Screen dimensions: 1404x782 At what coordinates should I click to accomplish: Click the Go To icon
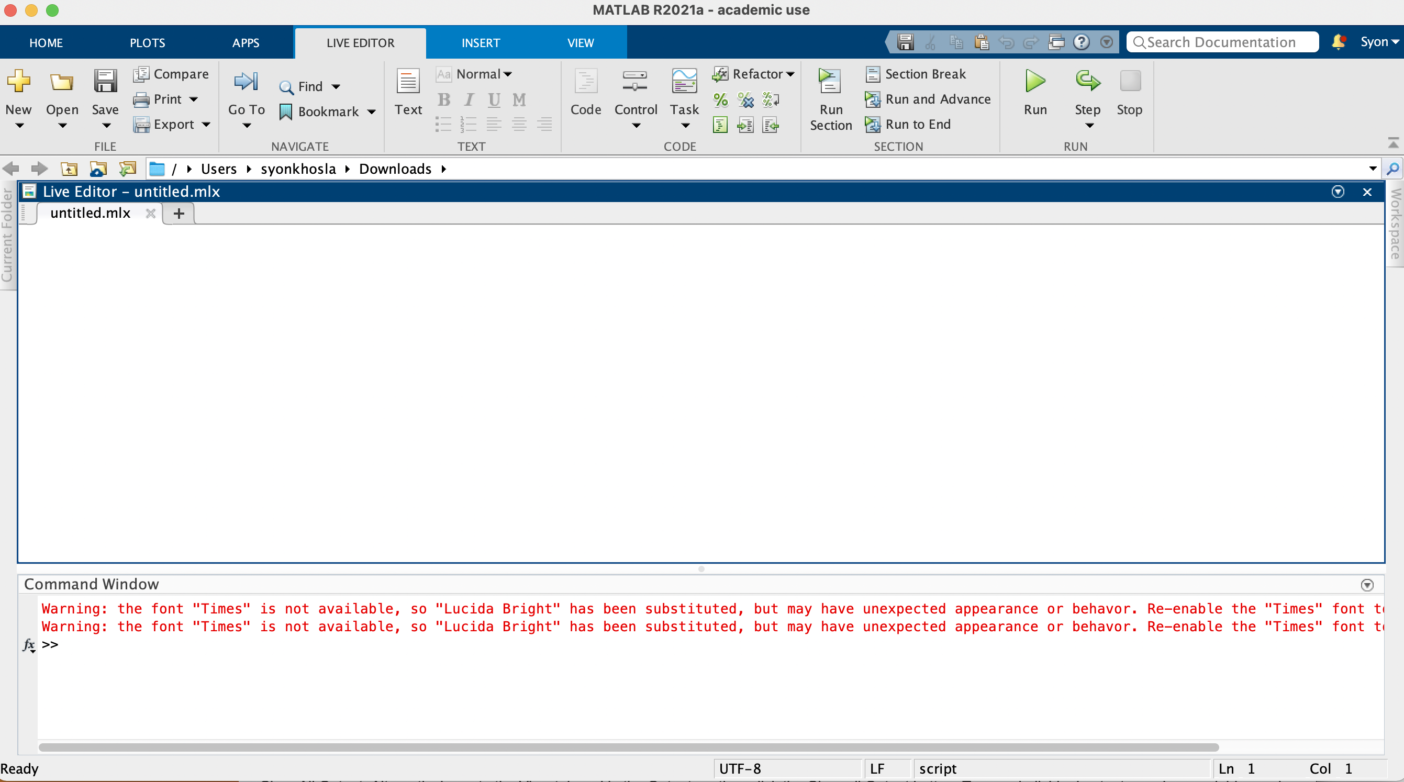click(246, 81)
